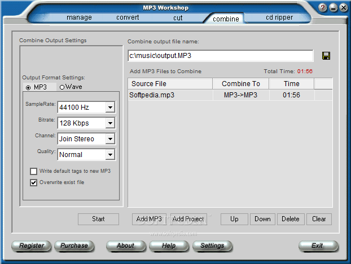
Task: Click the floppy disk save icon
Action: coord(326,56)
